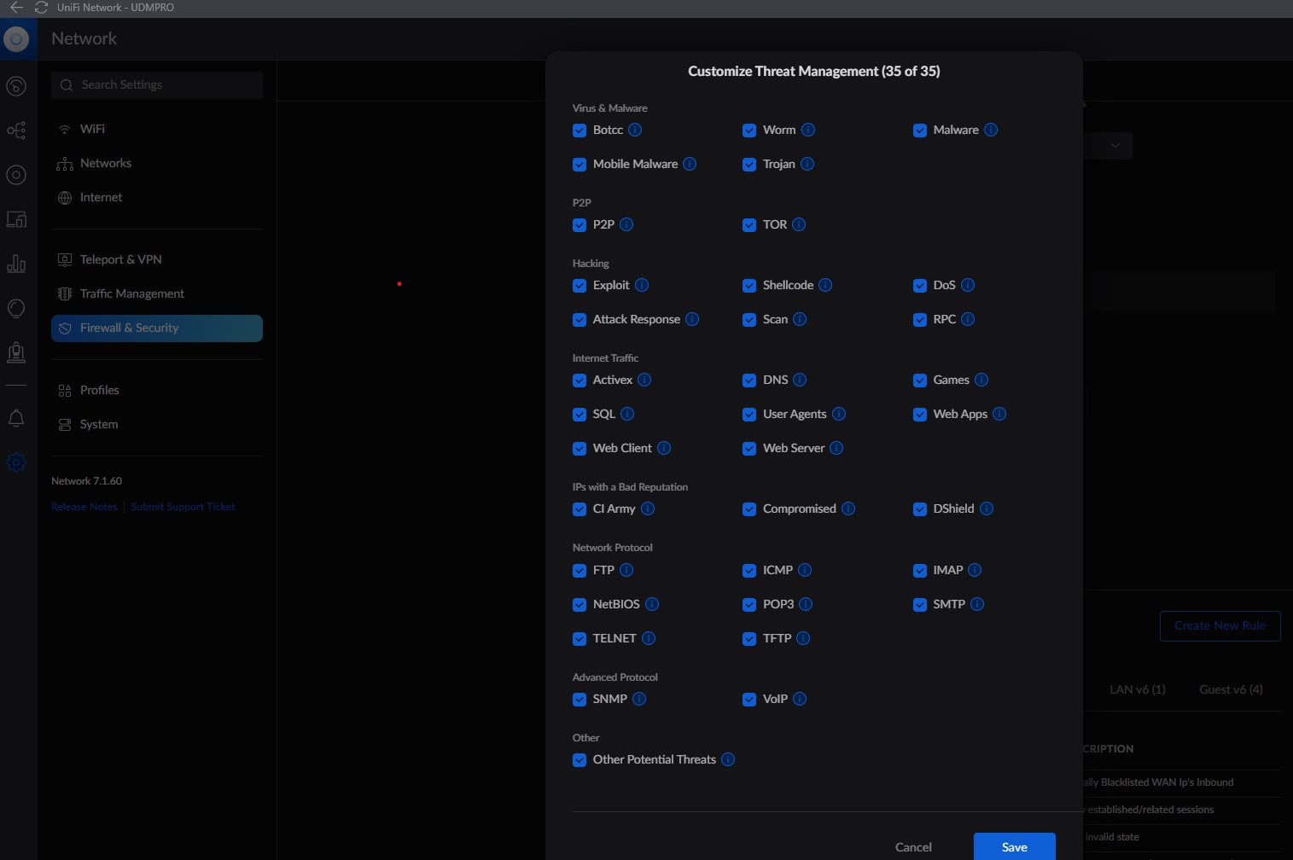This screenshot has height=860, width=1293.
Task: Open Traffic Management settings
Action: (131, 293)
